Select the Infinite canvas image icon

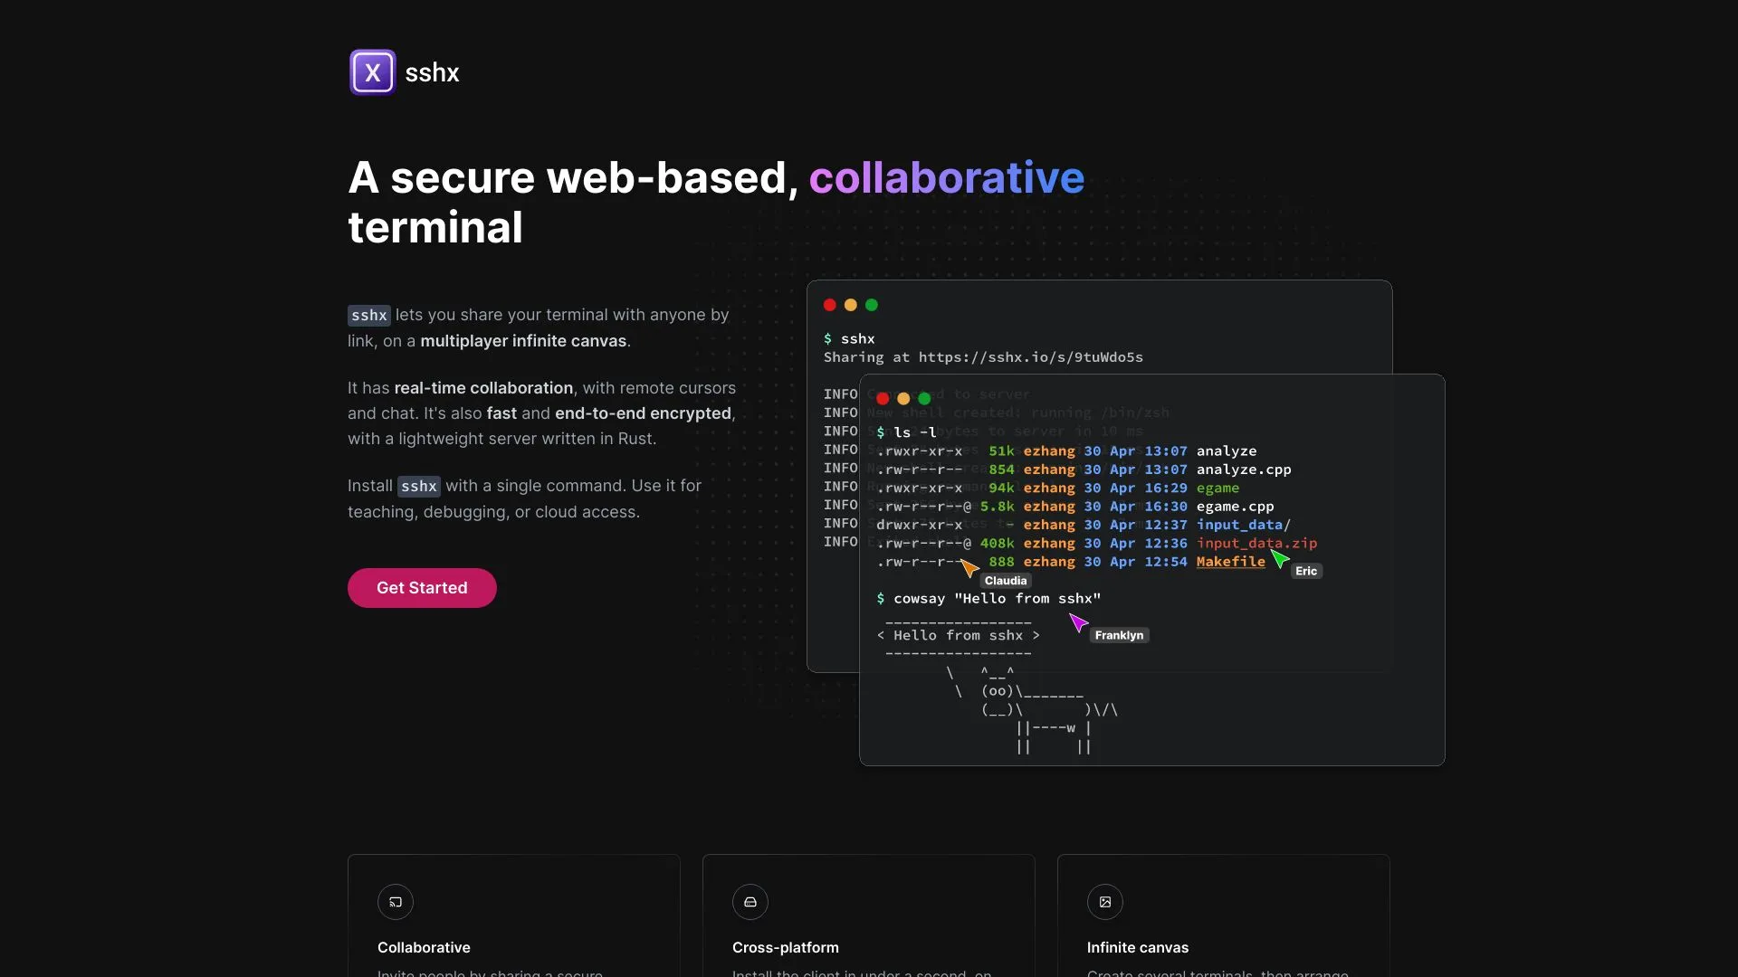point(1105,901)
